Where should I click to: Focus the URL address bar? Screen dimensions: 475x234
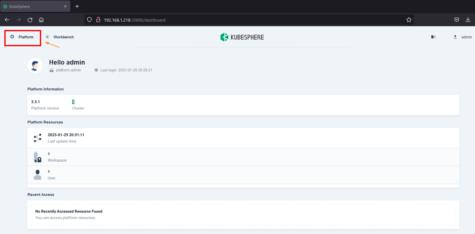[x=249, y=20]
